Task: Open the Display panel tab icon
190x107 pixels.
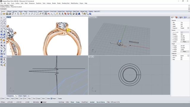Action: click(x=181, y=18)
